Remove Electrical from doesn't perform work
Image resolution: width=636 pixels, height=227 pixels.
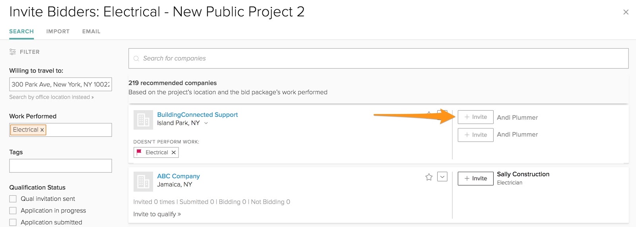(174, 153)
